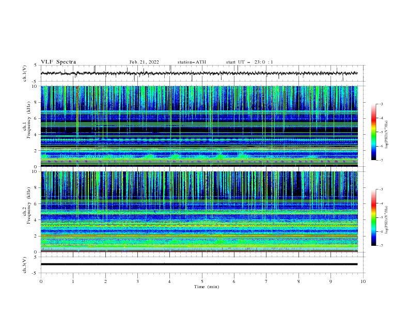Image resolution: width=409 pixels, height=316 pixels.
Task: Click the "ch.1(V)" waveform axis label
Action: [25, 73]
